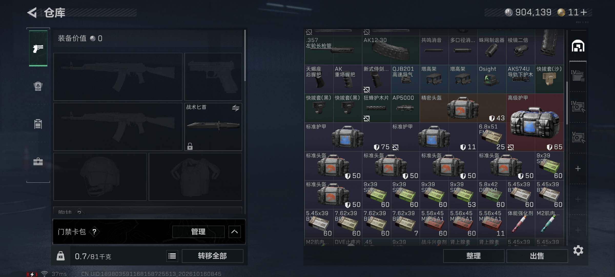Select the AK12 30 magazine item
Viewport: 615px width, 277px height.
click(391, 50)
